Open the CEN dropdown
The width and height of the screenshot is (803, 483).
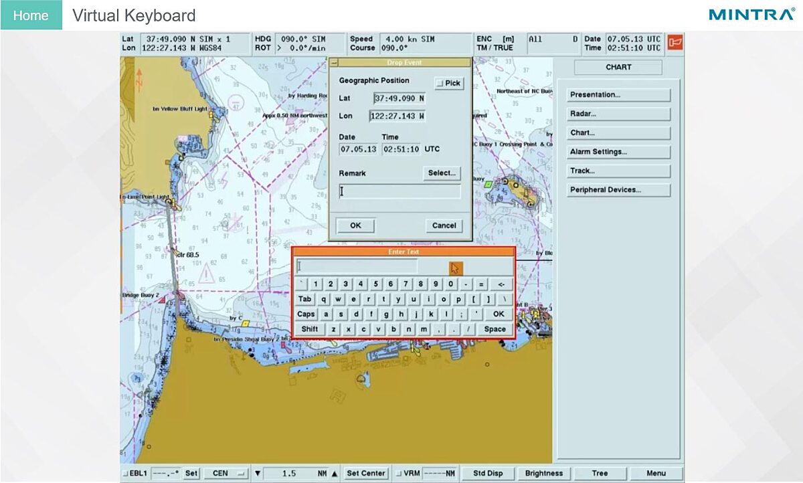point(226,473)
